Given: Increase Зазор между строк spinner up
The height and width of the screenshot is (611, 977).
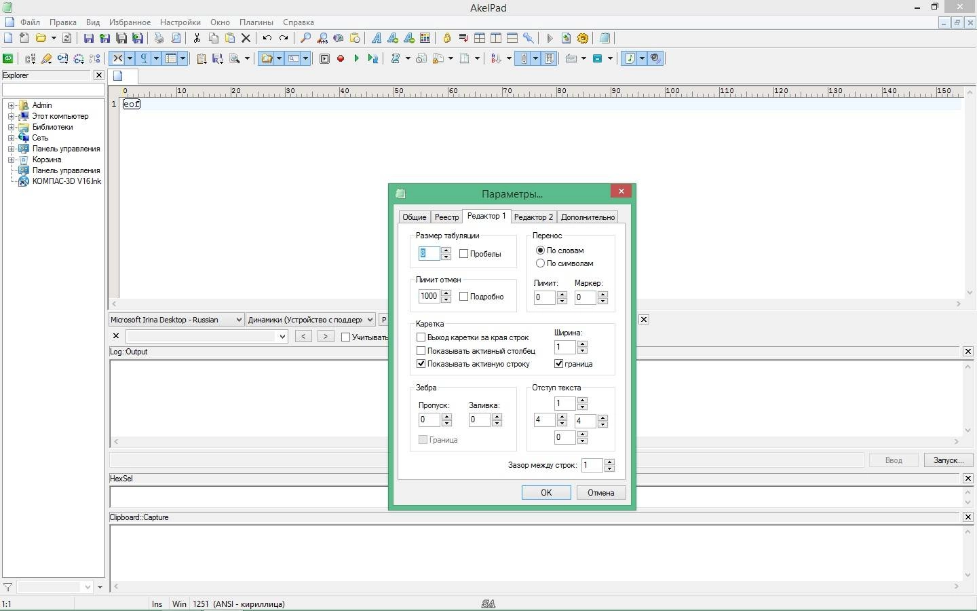Looking at the screenshot, I should pyautogui.click(x=609, y=462).
